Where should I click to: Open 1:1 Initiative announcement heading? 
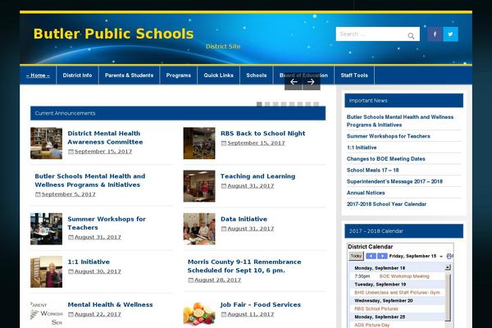click(89, 262)
